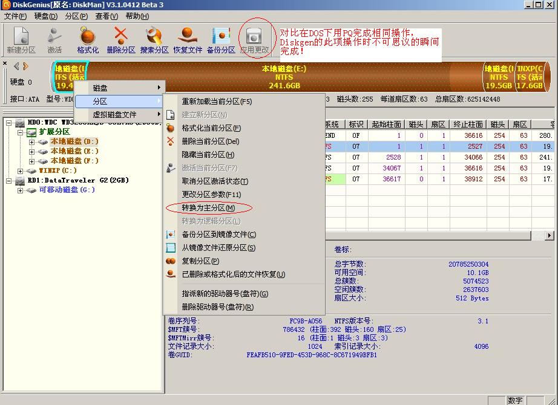
Task: Click the 新建分区 toolbar icon
Action: tap(21, 36)
